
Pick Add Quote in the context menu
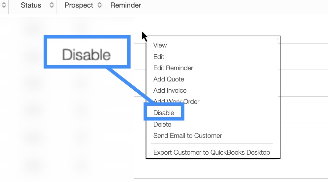169,79
